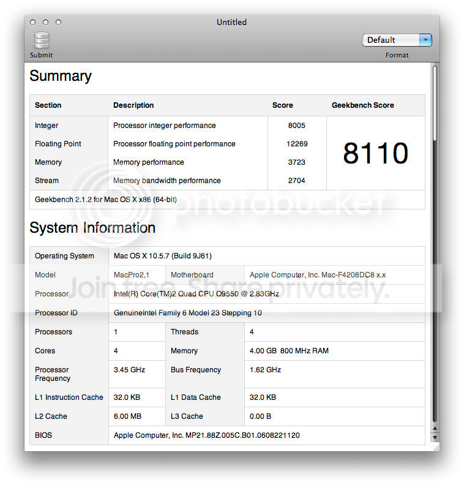The height and width of the screenshot is (485, 464).
Task: Click the Operating System label
Action: tap(64, 256)
